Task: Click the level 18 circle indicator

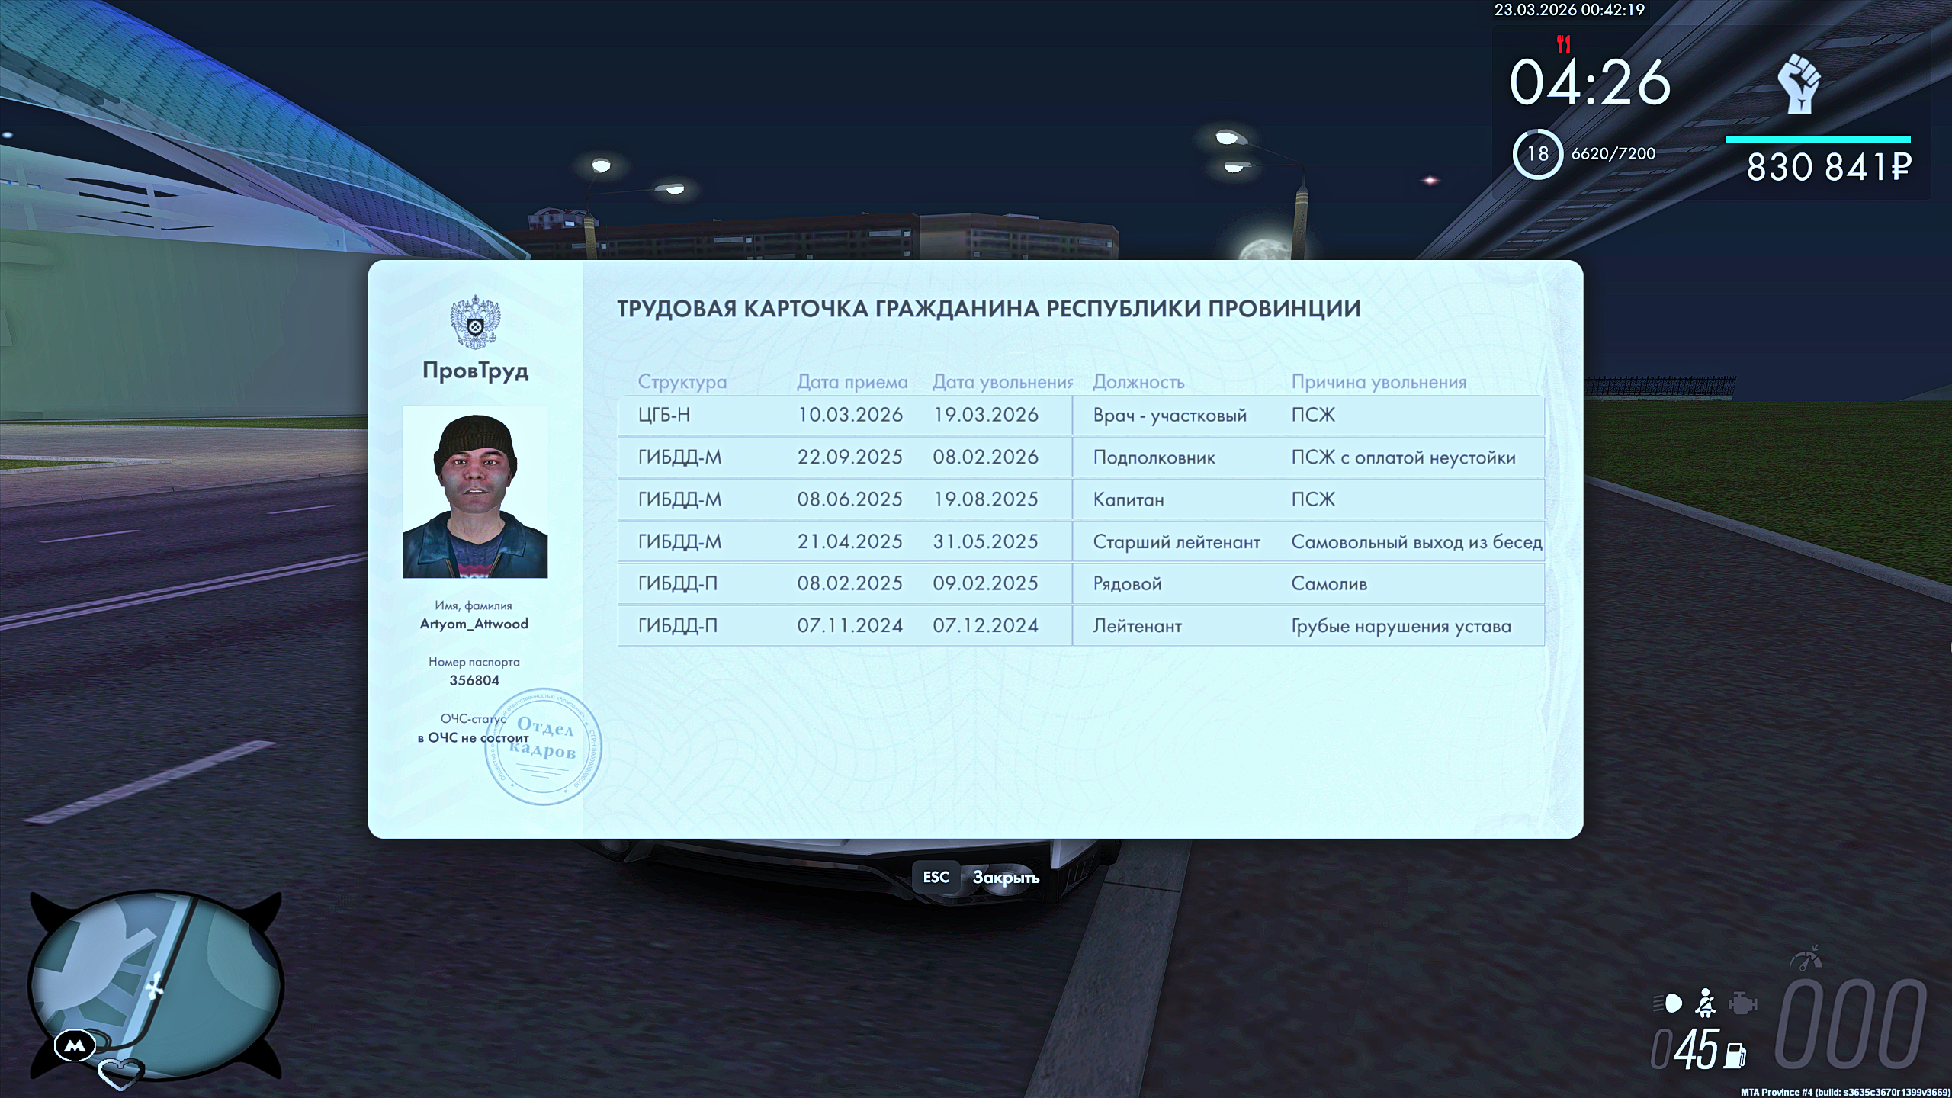Action: tap(1537, 154)
